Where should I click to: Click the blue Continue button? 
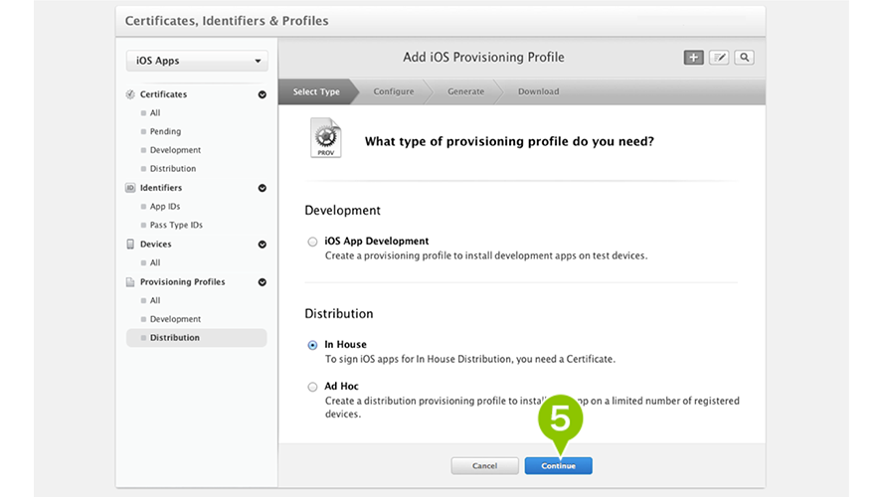tap(558, 466)
